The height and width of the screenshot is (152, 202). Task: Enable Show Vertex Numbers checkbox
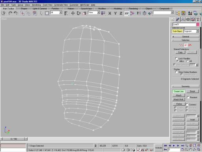click(176, 72)
